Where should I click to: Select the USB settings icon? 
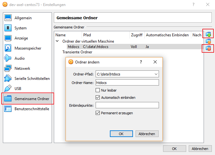tap(8, 89)
